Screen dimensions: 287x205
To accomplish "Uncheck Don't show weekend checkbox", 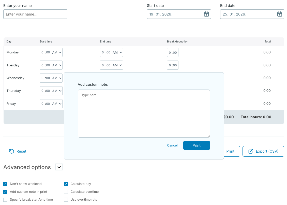I will 5,184.
